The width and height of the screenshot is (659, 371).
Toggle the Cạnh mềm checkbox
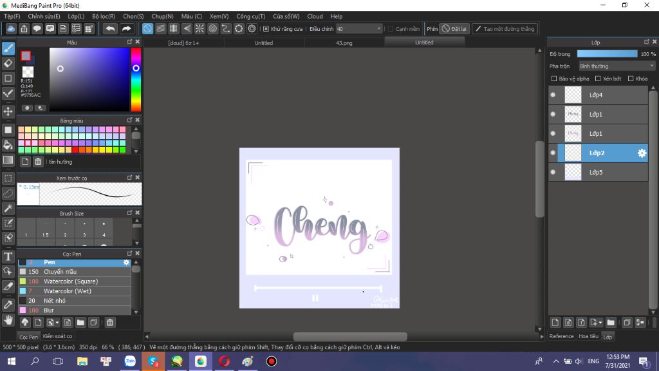[391, 29]
